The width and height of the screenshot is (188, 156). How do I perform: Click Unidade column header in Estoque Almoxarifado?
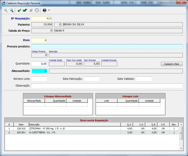(77, 101)
